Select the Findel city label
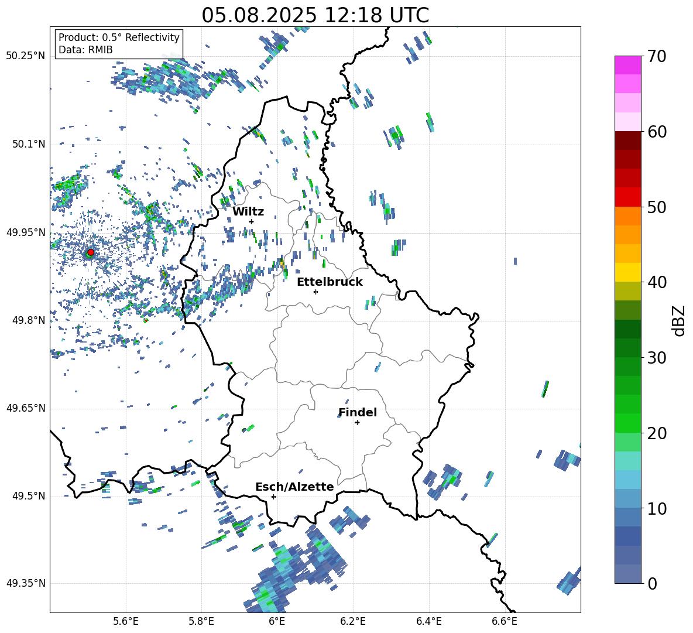 pos(358,412)
